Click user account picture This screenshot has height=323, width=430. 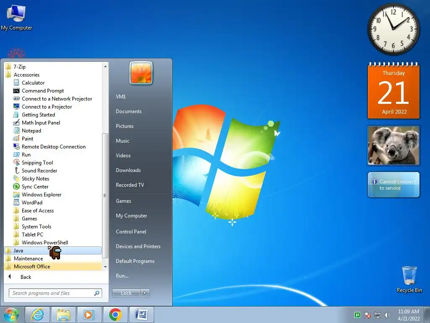[x=141, y=73]
